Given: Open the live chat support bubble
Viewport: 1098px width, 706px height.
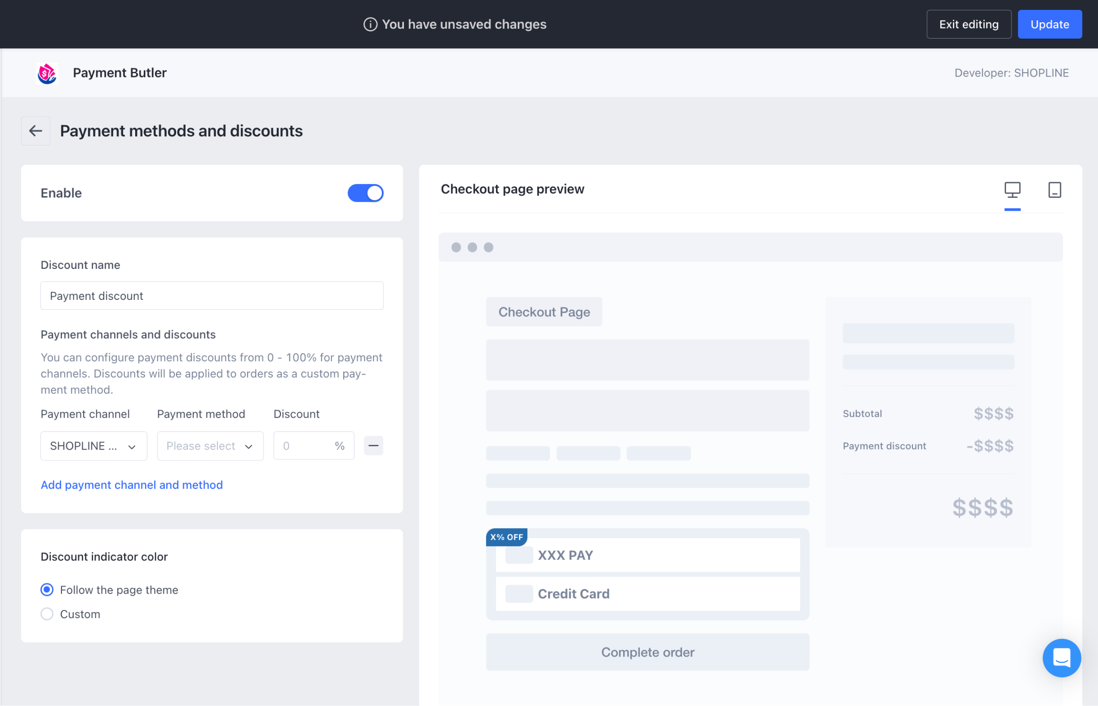Looking at the screenshot, I should 1061,658.
